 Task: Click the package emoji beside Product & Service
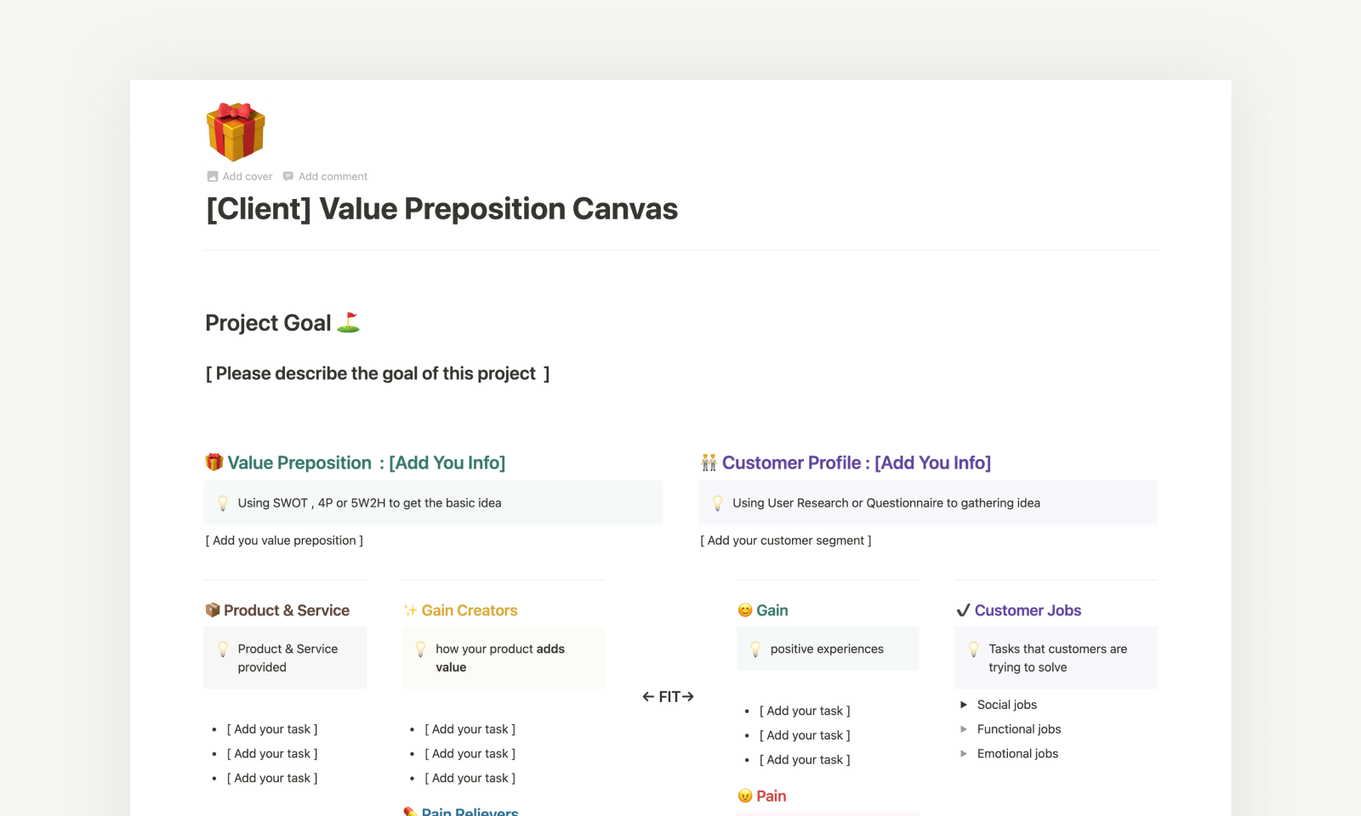click(x=213, y=609)
